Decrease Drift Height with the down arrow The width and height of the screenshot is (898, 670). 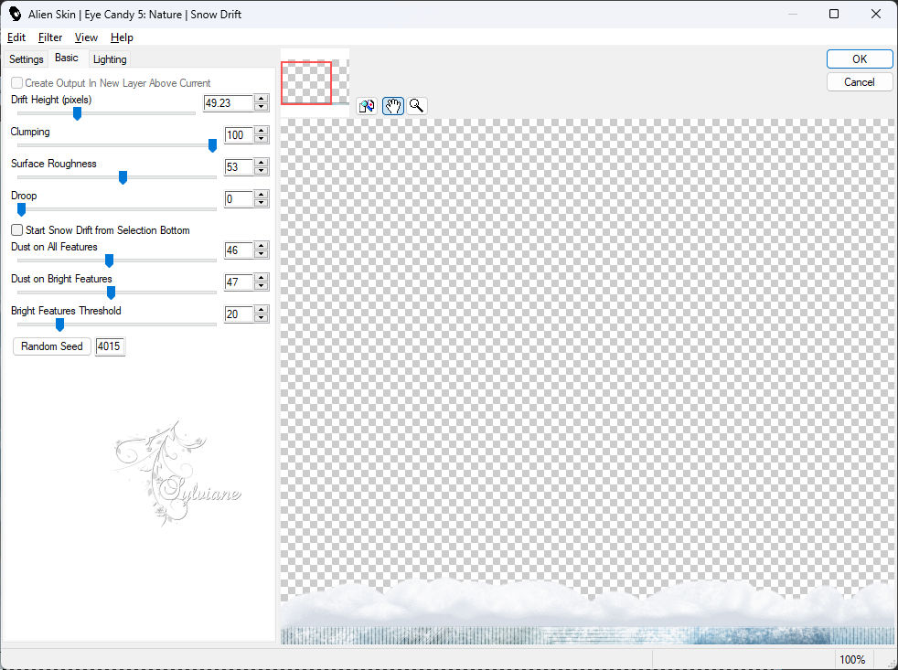coord(262,107)
